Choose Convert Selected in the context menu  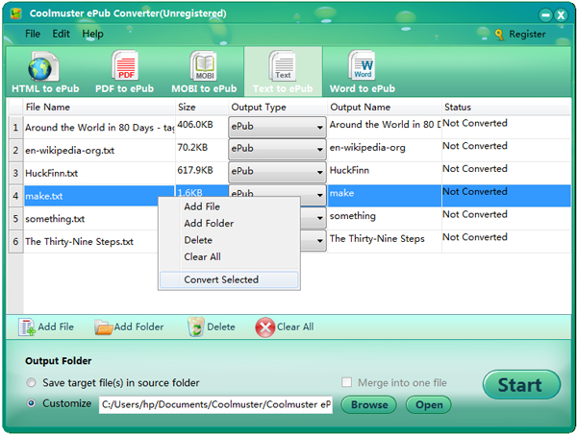coord(229,280)
